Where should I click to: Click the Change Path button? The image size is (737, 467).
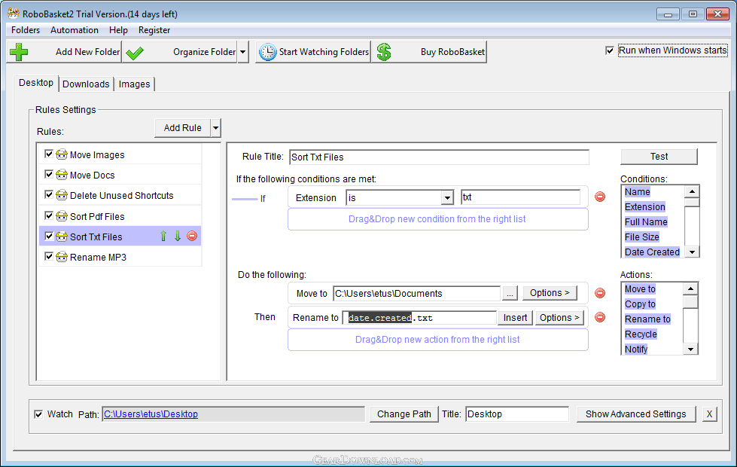point(404,414)
